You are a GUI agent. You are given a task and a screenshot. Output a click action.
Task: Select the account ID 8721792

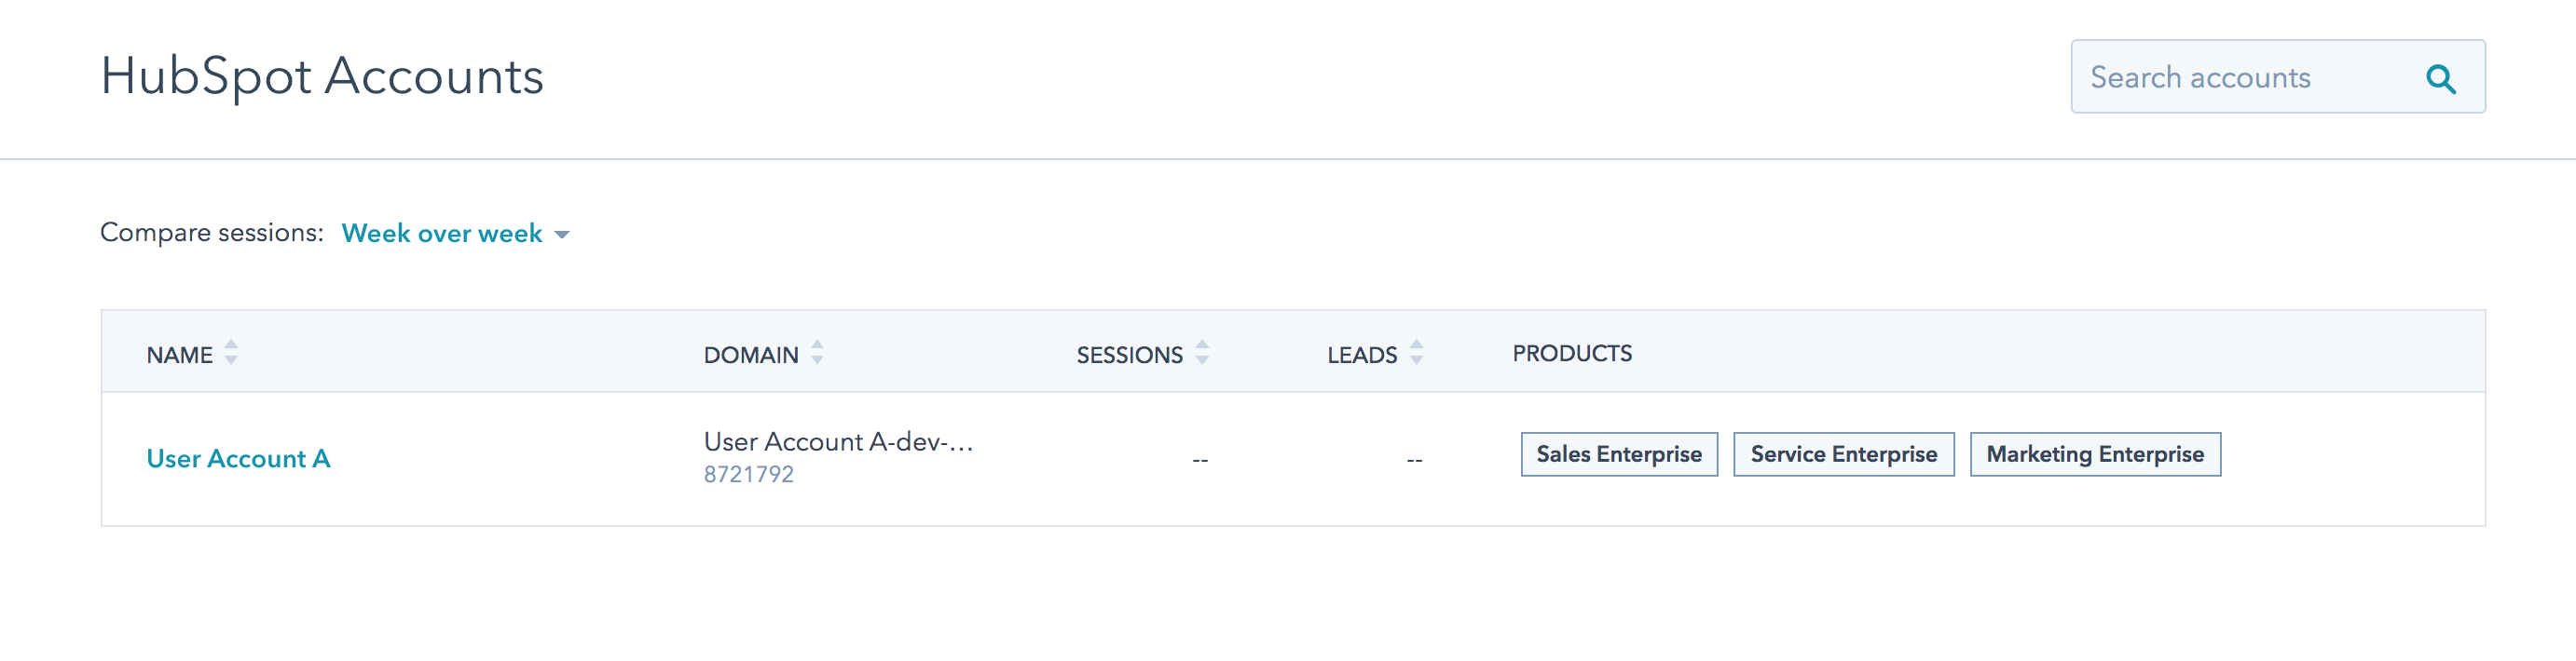click(749, 474)
